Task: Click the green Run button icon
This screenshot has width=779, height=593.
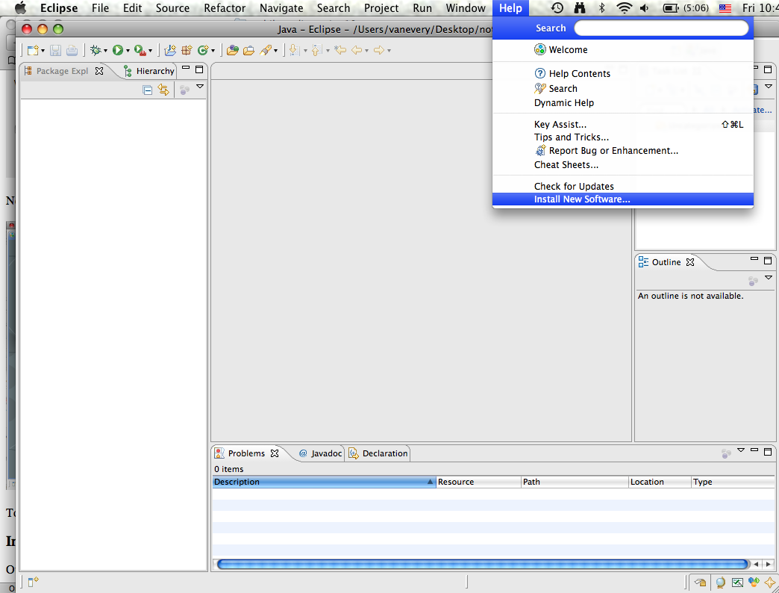Action: click(118, 50)
